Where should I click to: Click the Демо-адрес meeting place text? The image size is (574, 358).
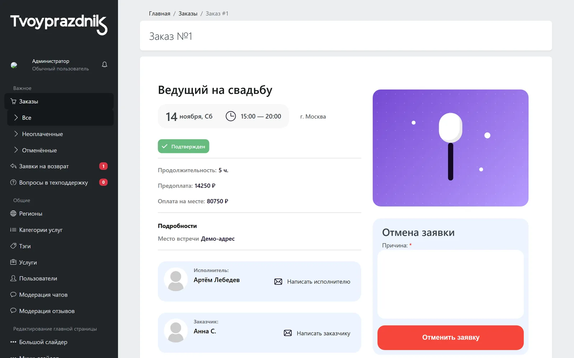click(x=218, y=239)
